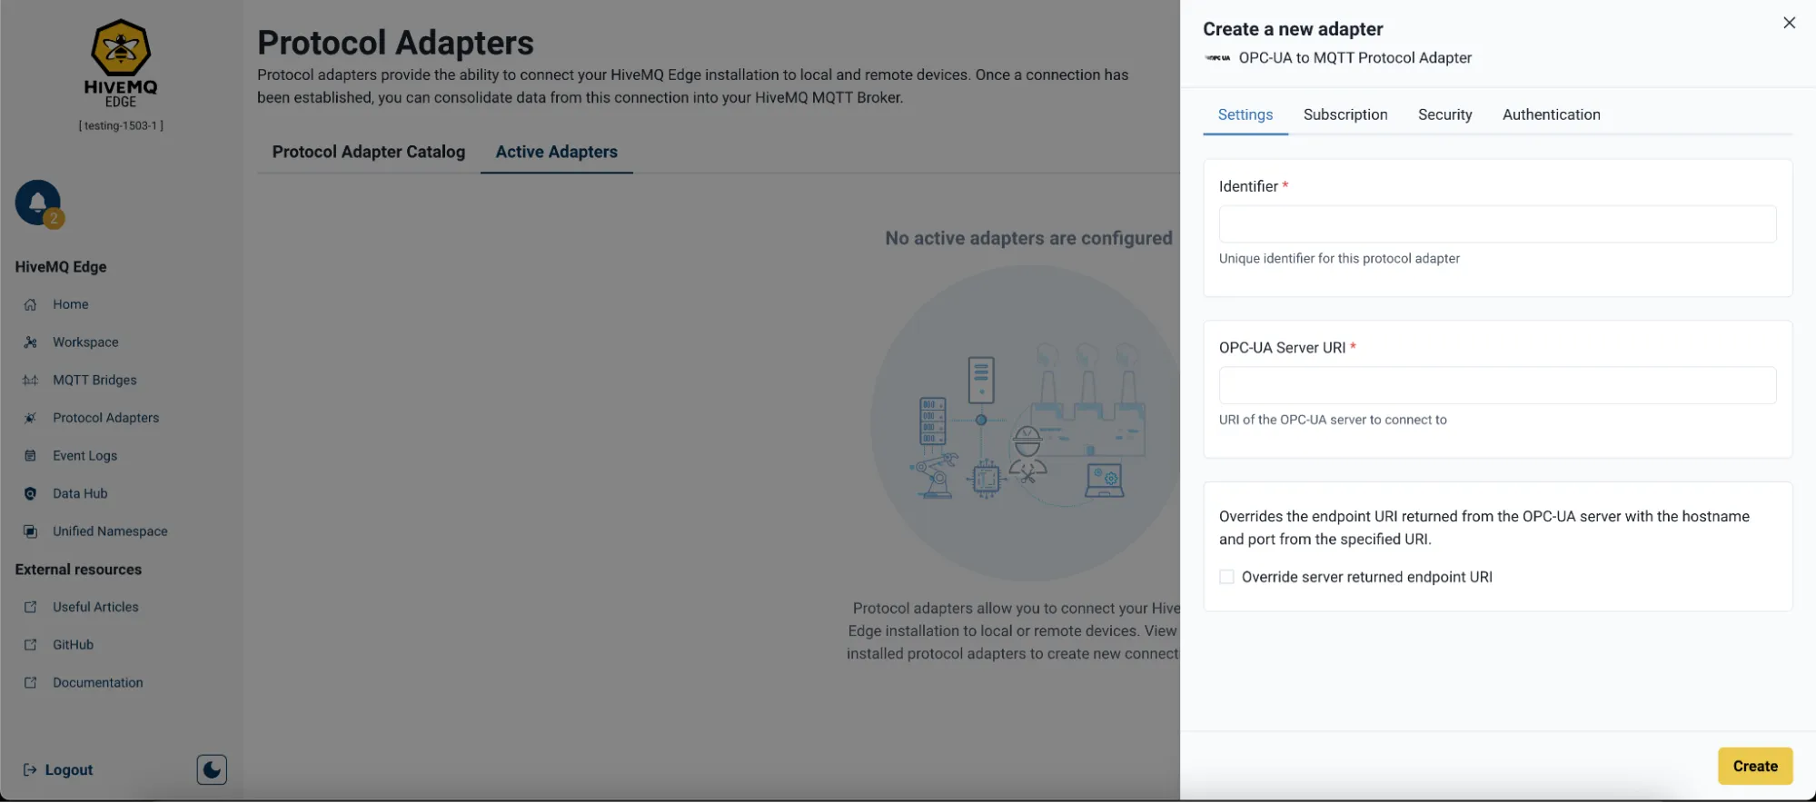Open the notifications bell
The height and width of the screenshot is (803, 1816).
pyautogui.click(x=37, y=202)
